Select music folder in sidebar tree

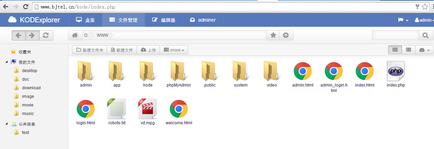28,114
